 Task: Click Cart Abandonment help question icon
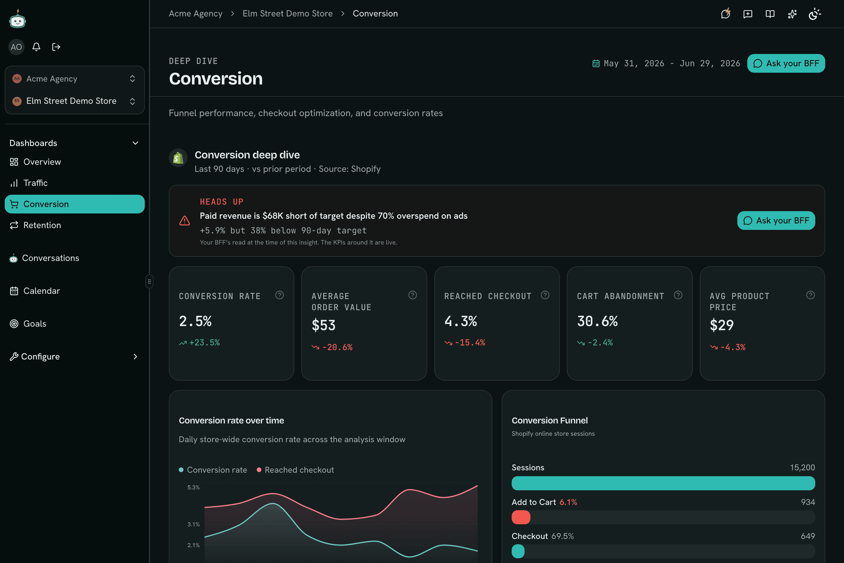tap(678, 295)
